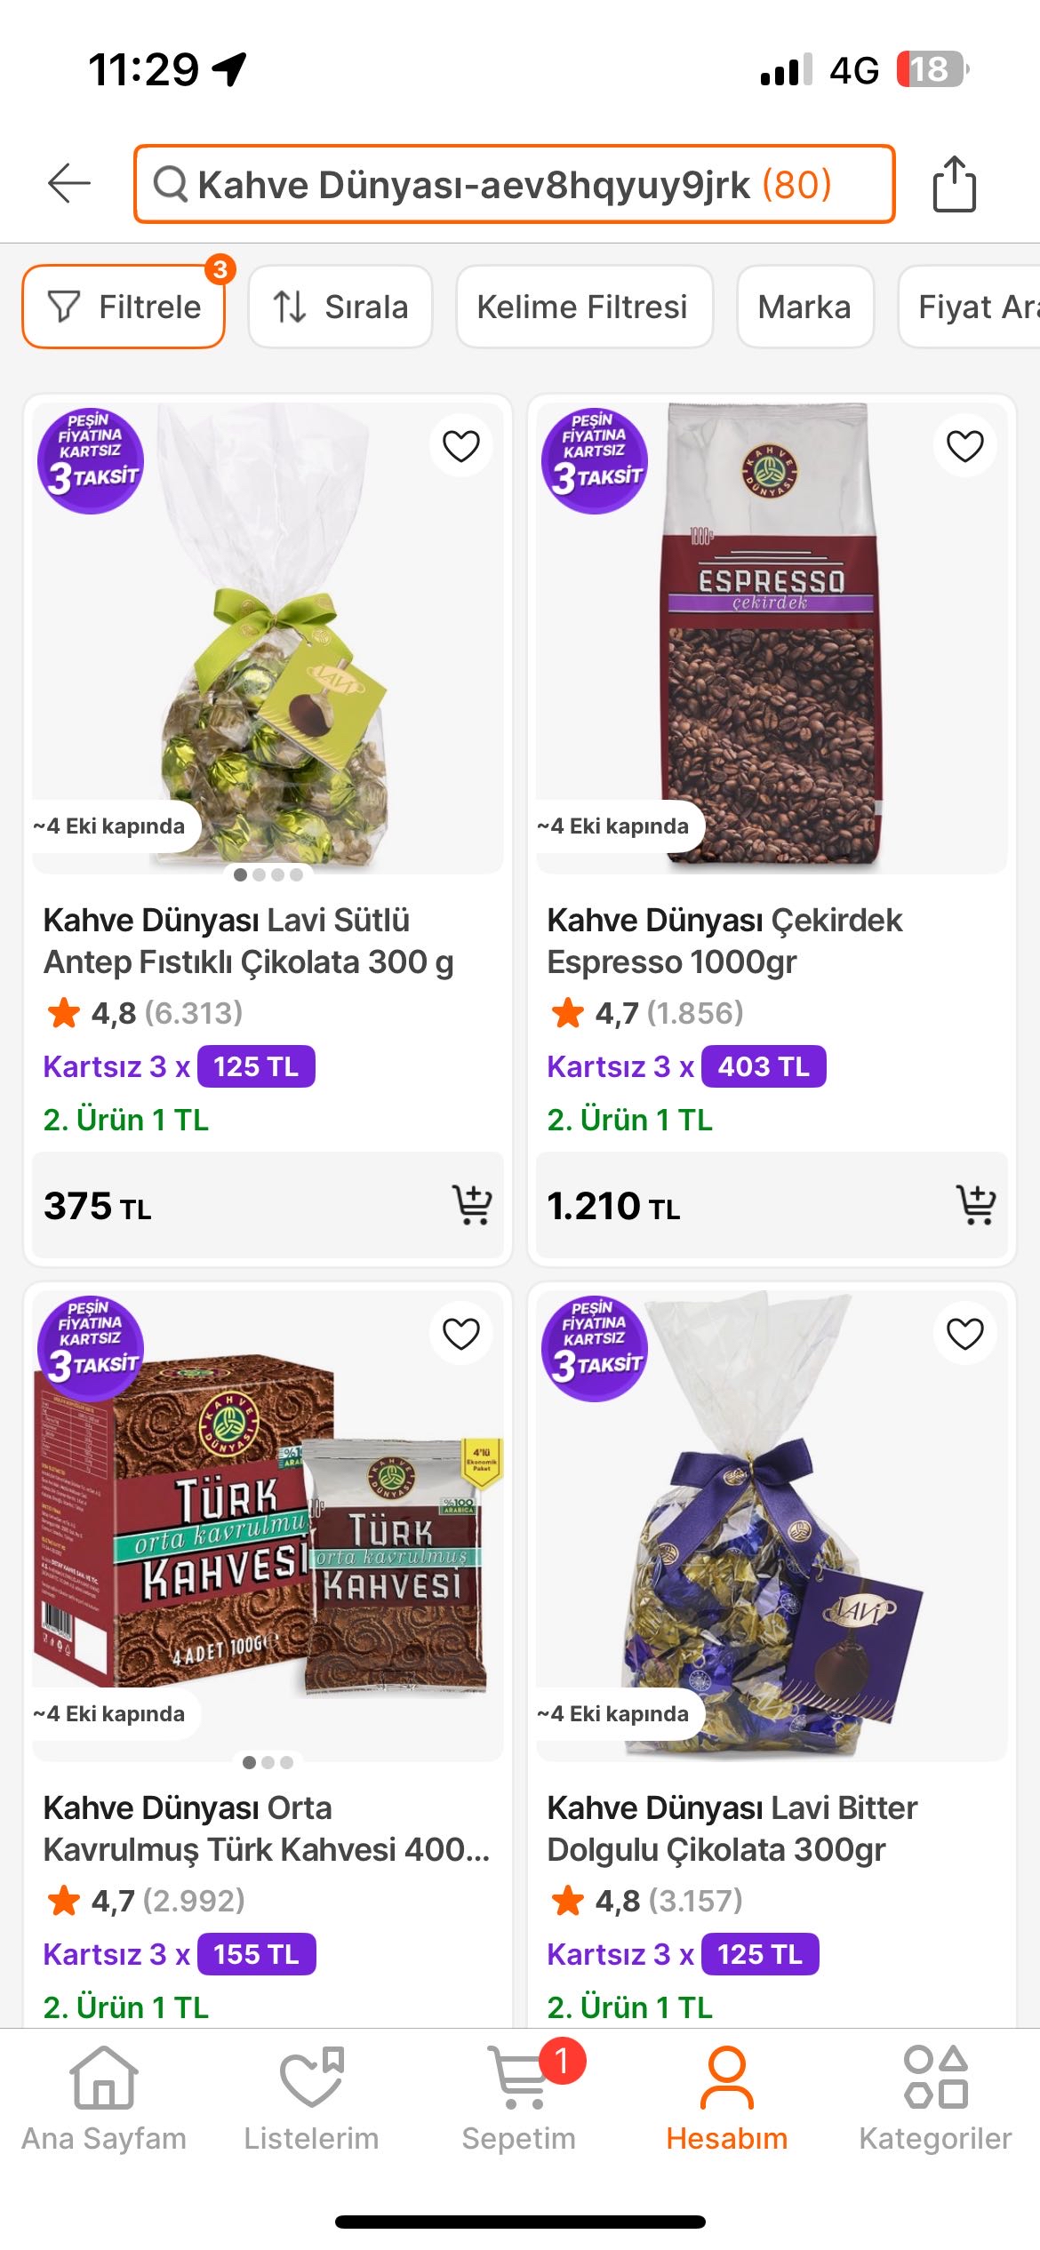Favorite the Çekirdek Espresso 1000gr product
Screen dimensions: 1040x2250
964,446
